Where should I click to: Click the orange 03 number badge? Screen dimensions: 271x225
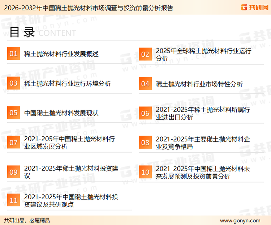[x=13, y=83]
